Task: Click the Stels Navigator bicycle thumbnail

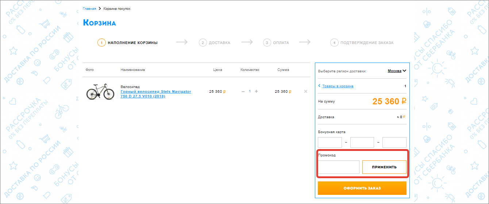Action: point(100,92)
